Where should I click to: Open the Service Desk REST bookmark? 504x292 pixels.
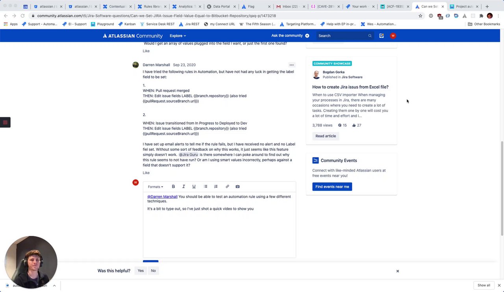pyautogui.click(x=157, y=24)
